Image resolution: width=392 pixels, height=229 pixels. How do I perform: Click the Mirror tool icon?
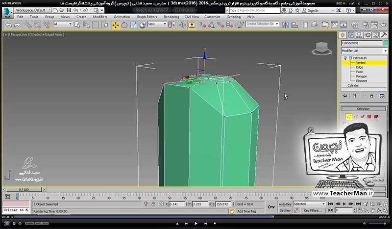[285, 25]
